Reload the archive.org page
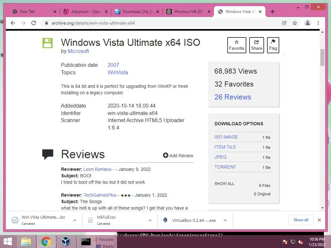 pyautogui.click(x=34, y=23)
